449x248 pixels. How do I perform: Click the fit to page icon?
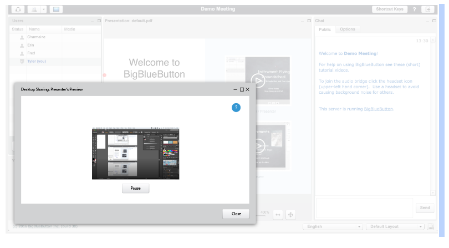[x=290, y=215]
